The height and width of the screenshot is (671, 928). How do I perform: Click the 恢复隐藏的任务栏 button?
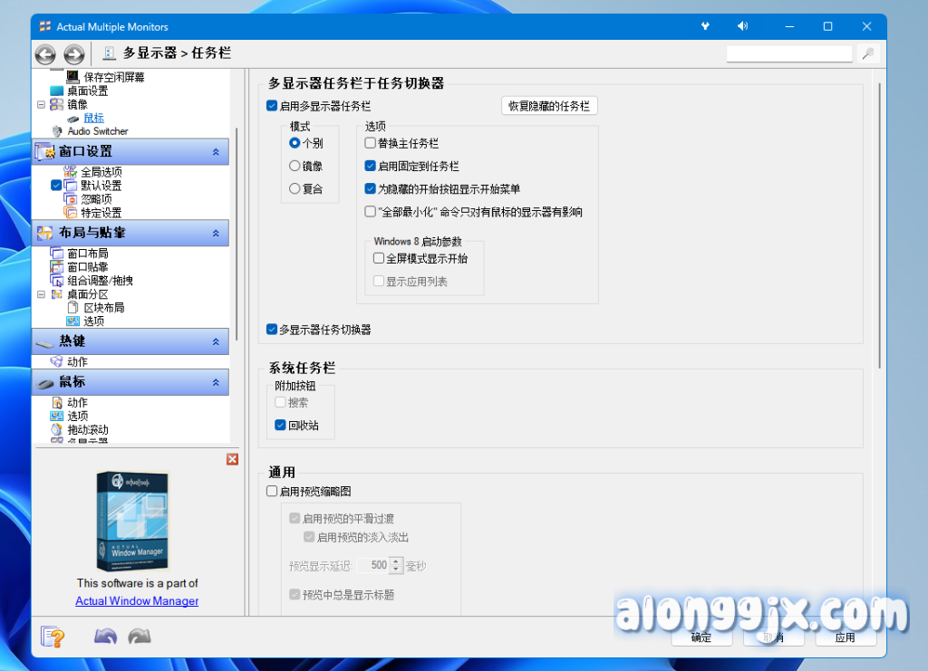pyautogui.click(x=549, y=106)
